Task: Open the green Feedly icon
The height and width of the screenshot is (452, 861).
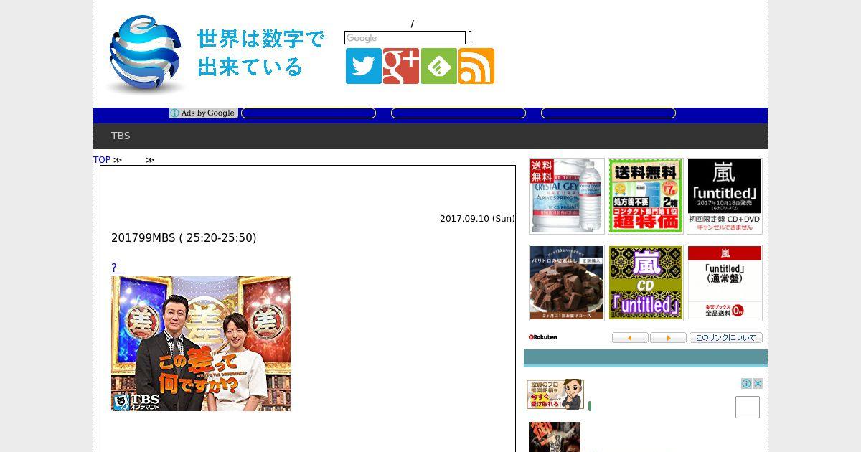Action: pos(439,66)
